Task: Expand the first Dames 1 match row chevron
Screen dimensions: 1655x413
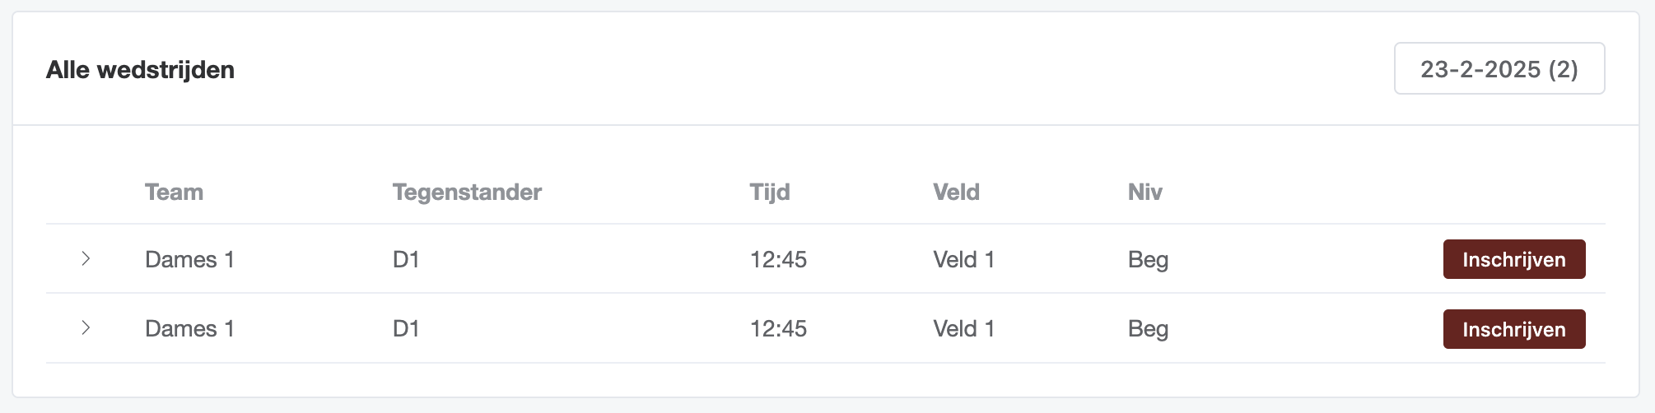Action: [x=86, y=258]
